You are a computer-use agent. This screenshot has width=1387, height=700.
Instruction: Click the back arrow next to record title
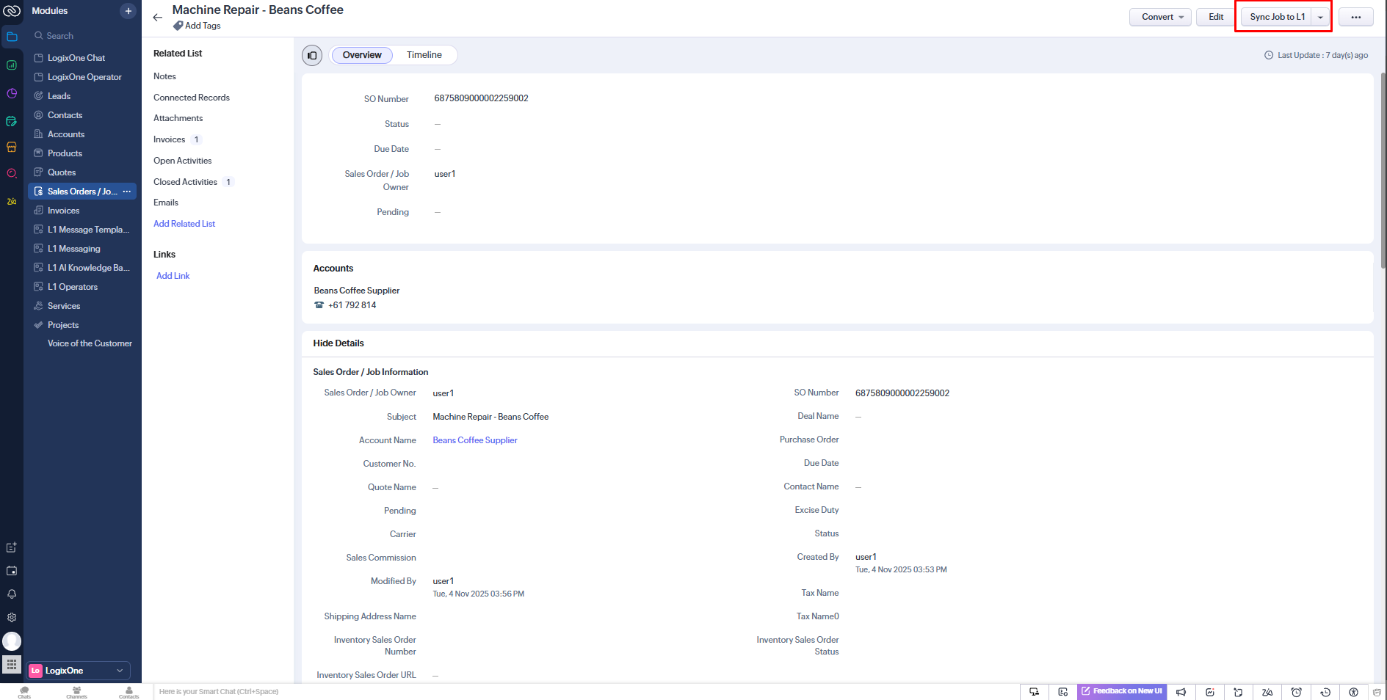158,18
